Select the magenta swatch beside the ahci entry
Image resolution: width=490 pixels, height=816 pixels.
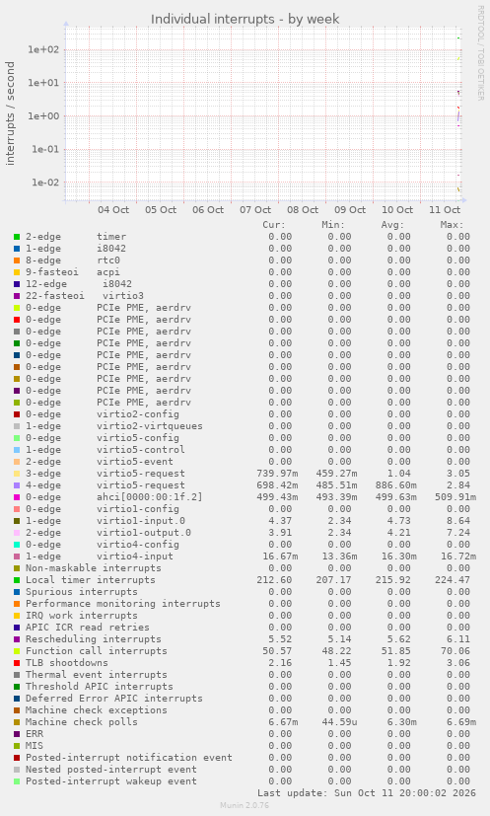(17, 497)
